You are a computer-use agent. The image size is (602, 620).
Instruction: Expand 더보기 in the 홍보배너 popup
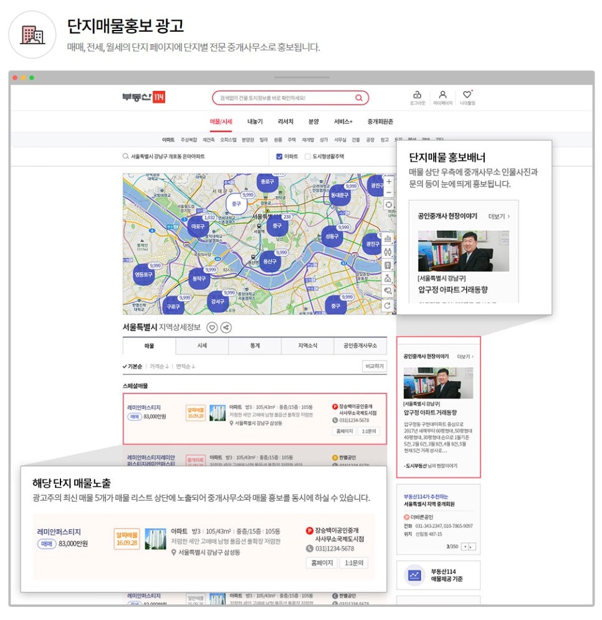pos(499,216)
